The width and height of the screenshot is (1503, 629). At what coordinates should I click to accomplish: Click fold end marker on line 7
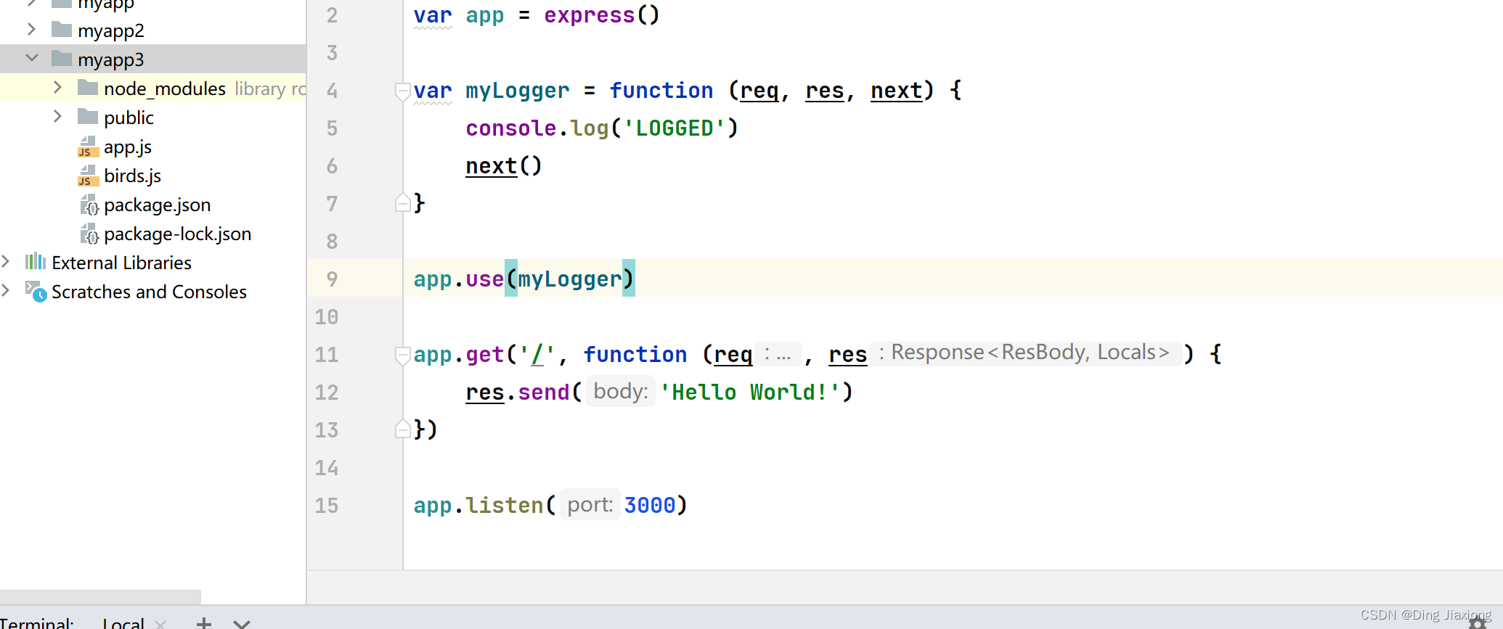(x=402, y=203)
